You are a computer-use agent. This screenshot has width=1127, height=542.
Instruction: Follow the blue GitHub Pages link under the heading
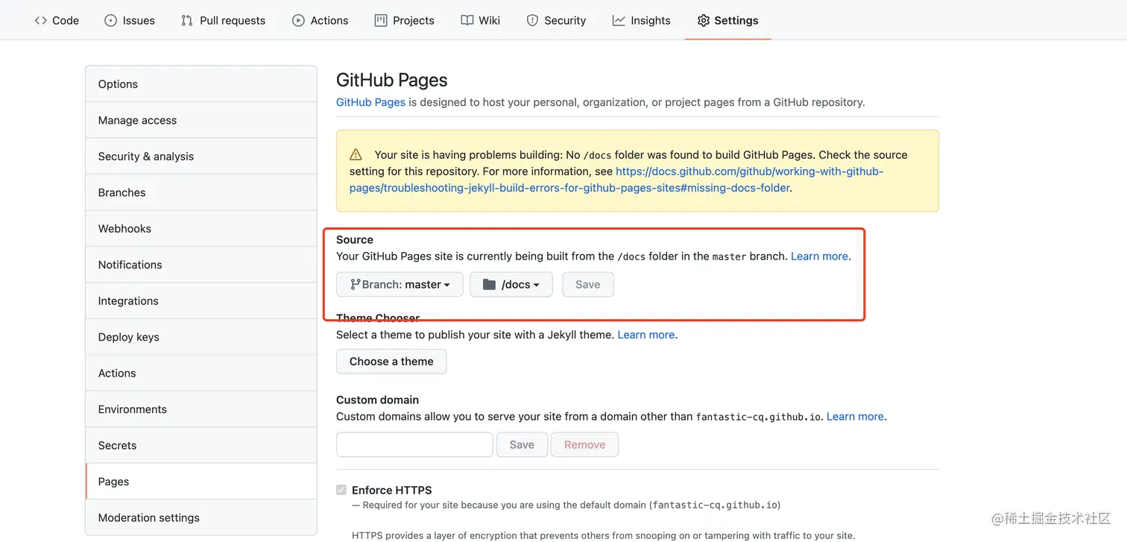(x=370, y=102)
